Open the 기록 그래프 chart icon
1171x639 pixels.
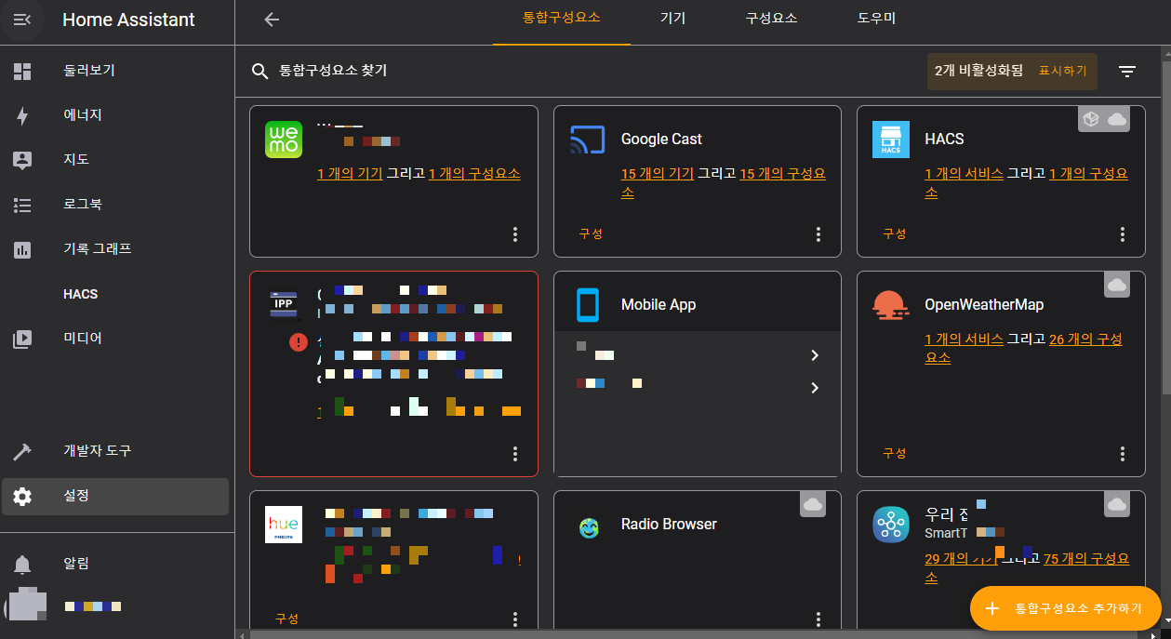click(22, 249)
